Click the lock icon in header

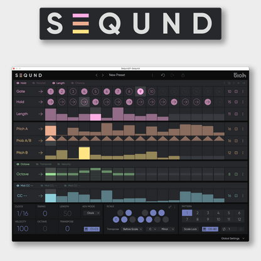(183, 75)
